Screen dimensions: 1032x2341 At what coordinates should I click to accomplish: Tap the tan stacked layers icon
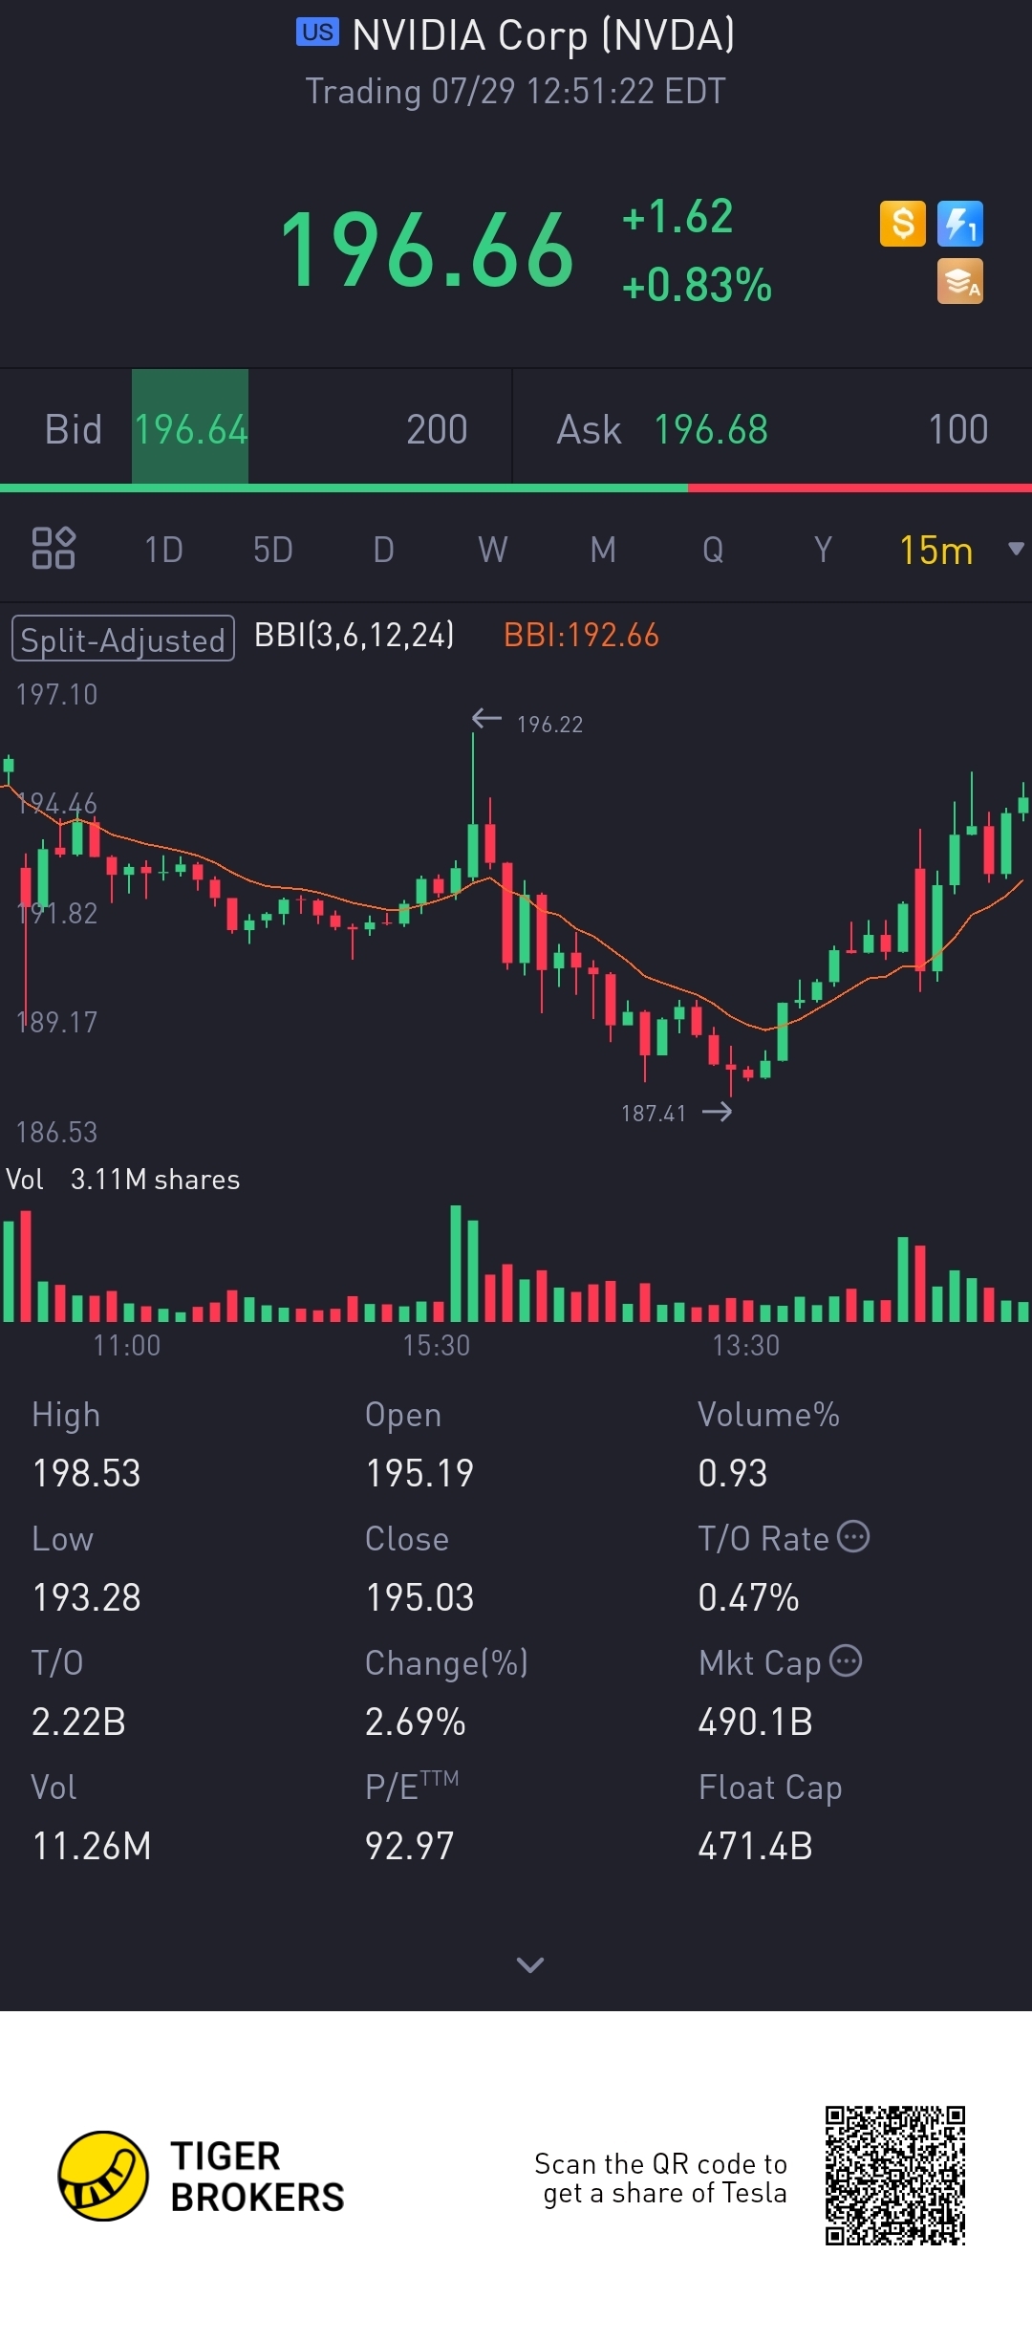coord(959,281)
